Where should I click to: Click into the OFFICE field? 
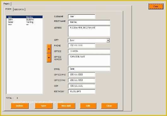click(x=89, y=51)
